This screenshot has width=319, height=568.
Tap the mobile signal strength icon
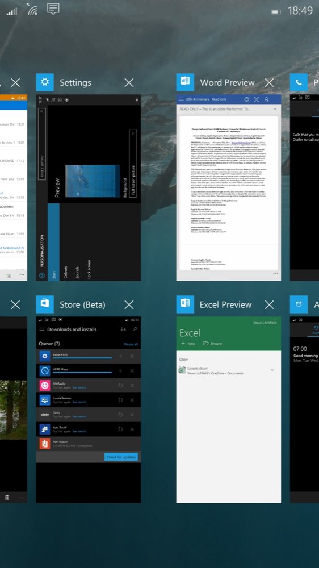pyautogui.click(x=11, y=11)
